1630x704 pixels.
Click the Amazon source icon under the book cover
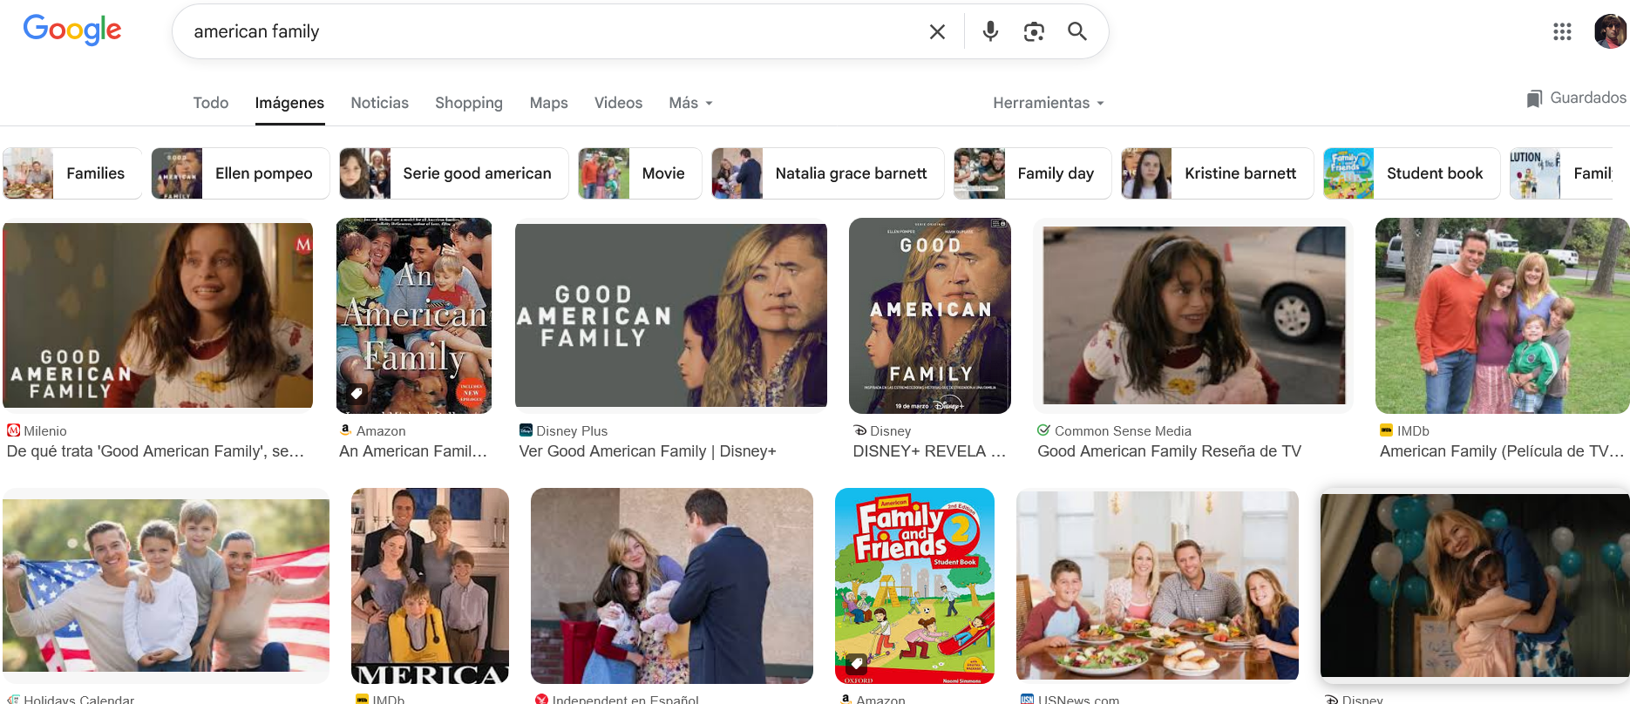pyautogui.click(x=346, y=430)
